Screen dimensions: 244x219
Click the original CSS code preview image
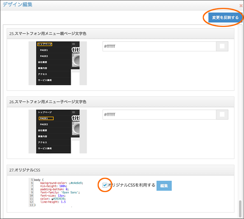click(56, 192)
